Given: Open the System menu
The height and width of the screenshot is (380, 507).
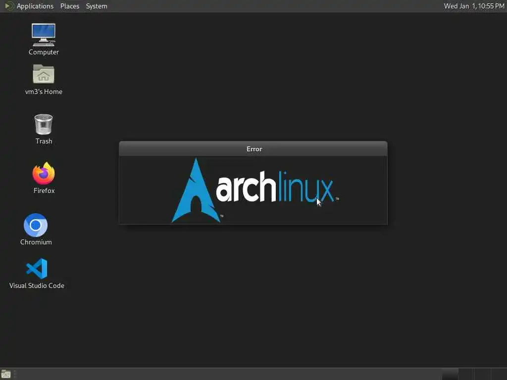Looking at the screenshot, I should 97,6.
